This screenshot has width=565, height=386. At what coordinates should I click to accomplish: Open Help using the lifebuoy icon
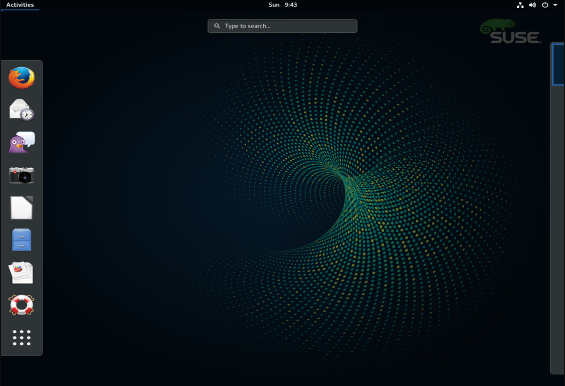pyautogui.click(x=21, y=305)
